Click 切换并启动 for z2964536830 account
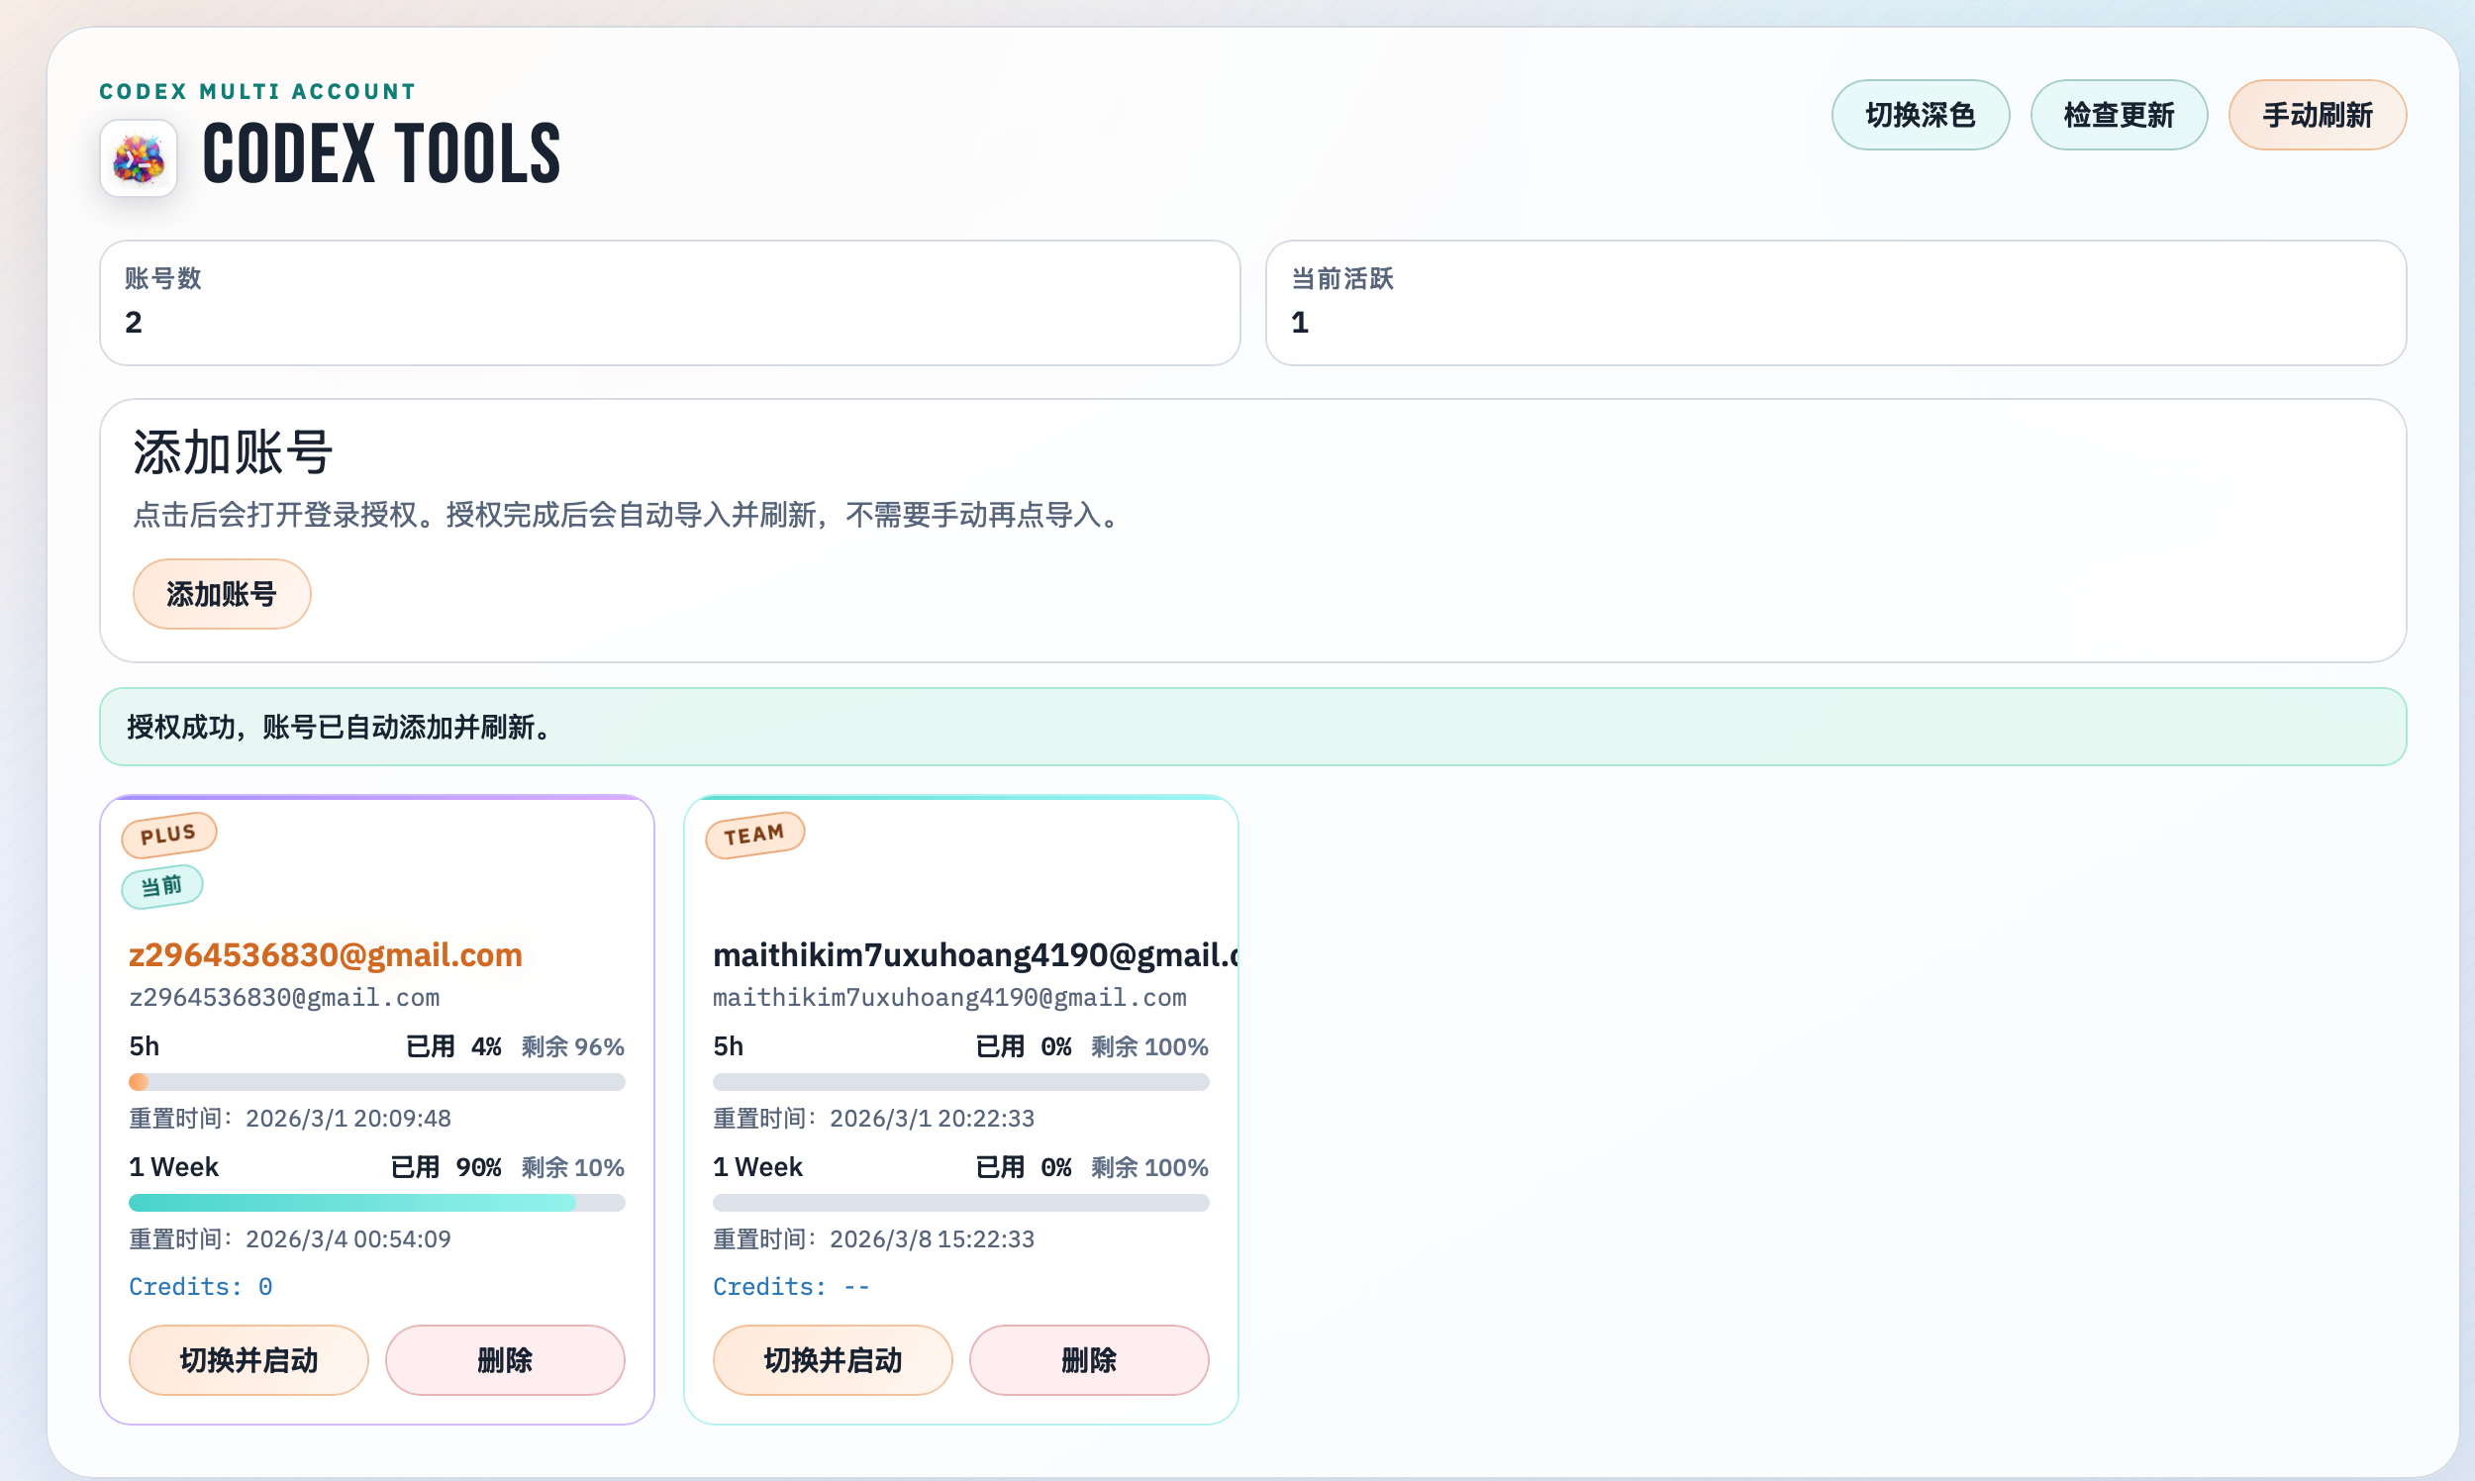Viewport: 2475px width, 1481px height. click(x=248, y=1360)
